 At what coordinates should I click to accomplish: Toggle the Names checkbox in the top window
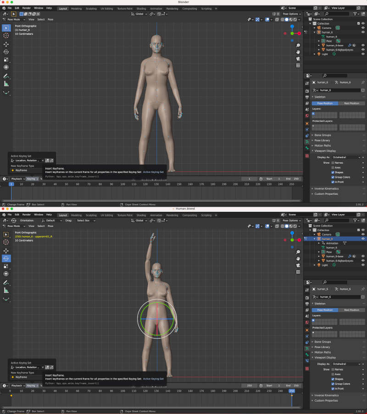(333, 163)
